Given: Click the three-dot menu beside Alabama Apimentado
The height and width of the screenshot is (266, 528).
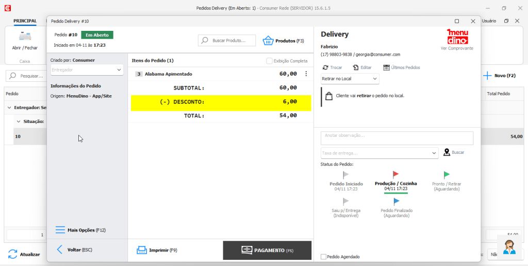Looking at the screenshot, I should (x=306, y=74).
